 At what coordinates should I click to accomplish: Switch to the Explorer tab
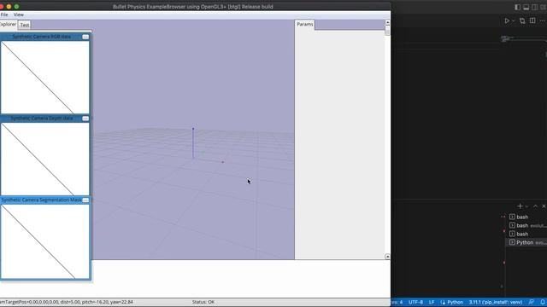click(x=8, y=25)
